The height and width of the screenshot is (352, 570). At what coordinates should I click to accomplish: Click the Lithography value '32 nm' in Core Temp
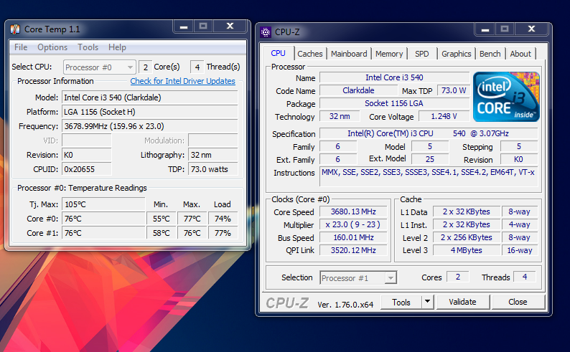click(x=213, y=155)
